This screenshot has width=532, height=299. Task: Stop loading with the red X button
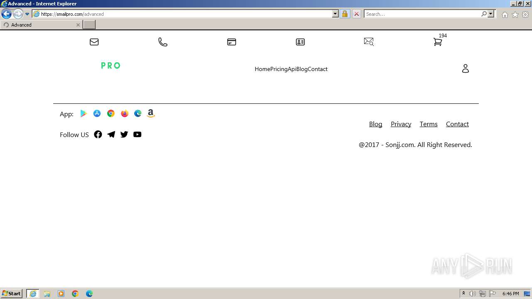[357, 14]
